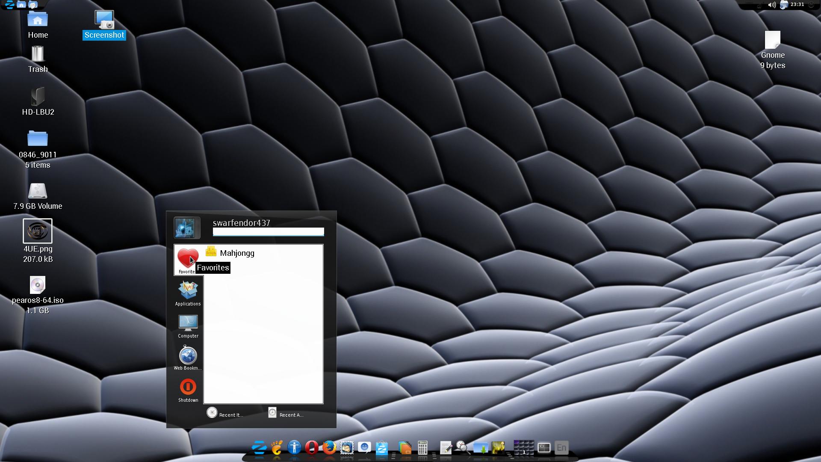Open volume control in system tray
Screen dimensions: 821x462
771,5
